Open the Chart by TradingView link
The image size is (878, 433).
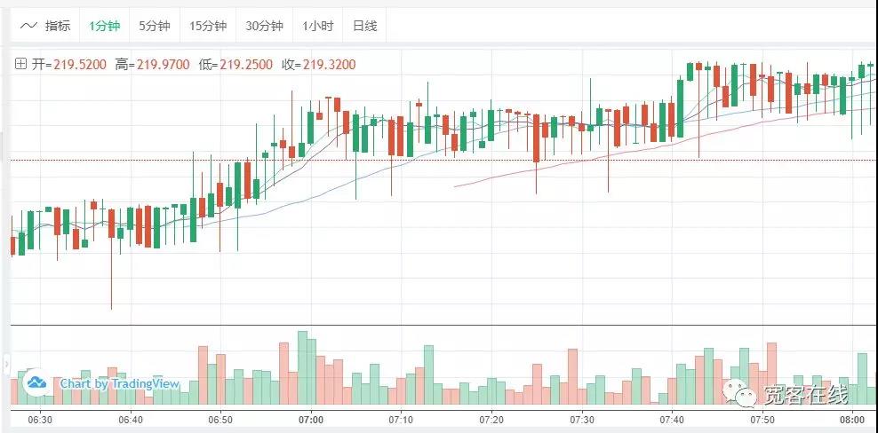coord(119,383)
